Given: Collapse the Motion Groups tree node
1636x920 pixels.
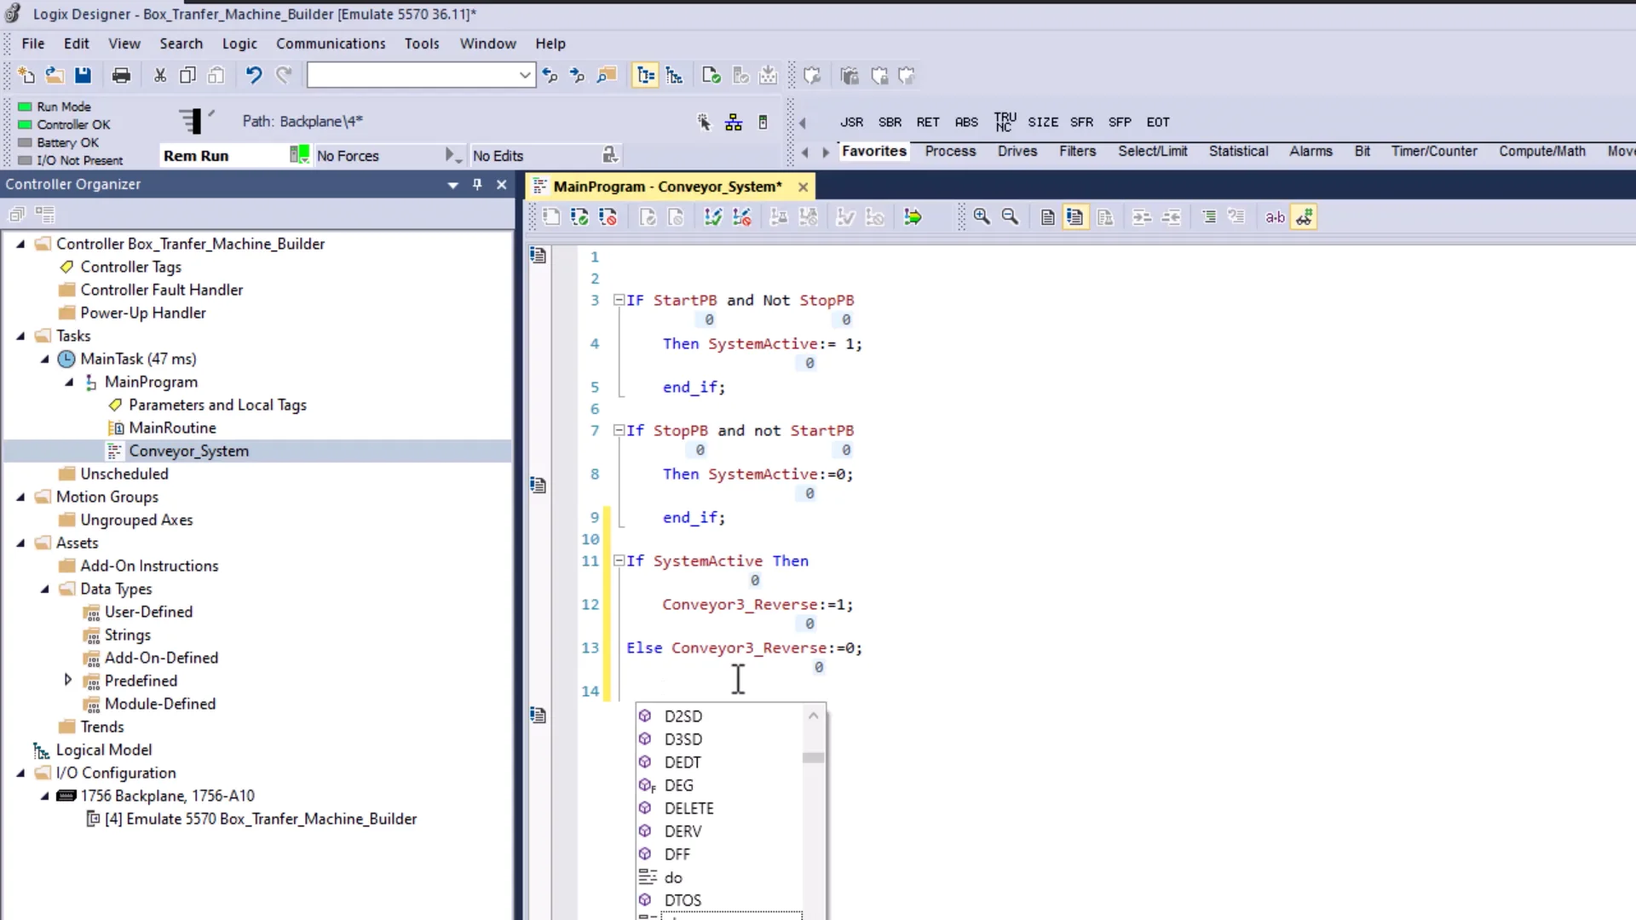Looking at the screenshot, I should pyautogui.click(x=20, y=497).
